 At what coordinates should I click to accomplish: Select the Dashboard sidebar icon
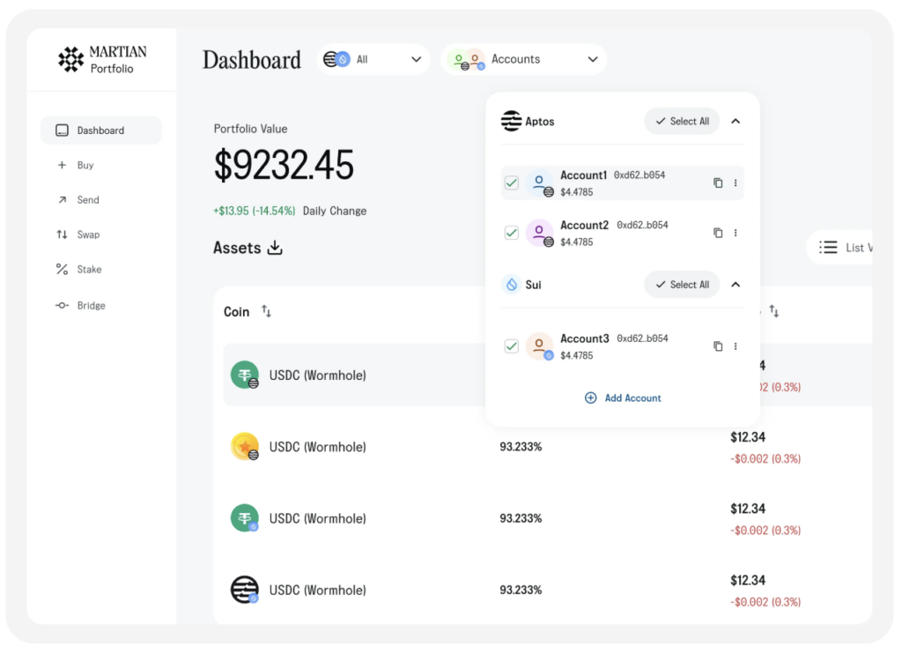tap(62, 130)
